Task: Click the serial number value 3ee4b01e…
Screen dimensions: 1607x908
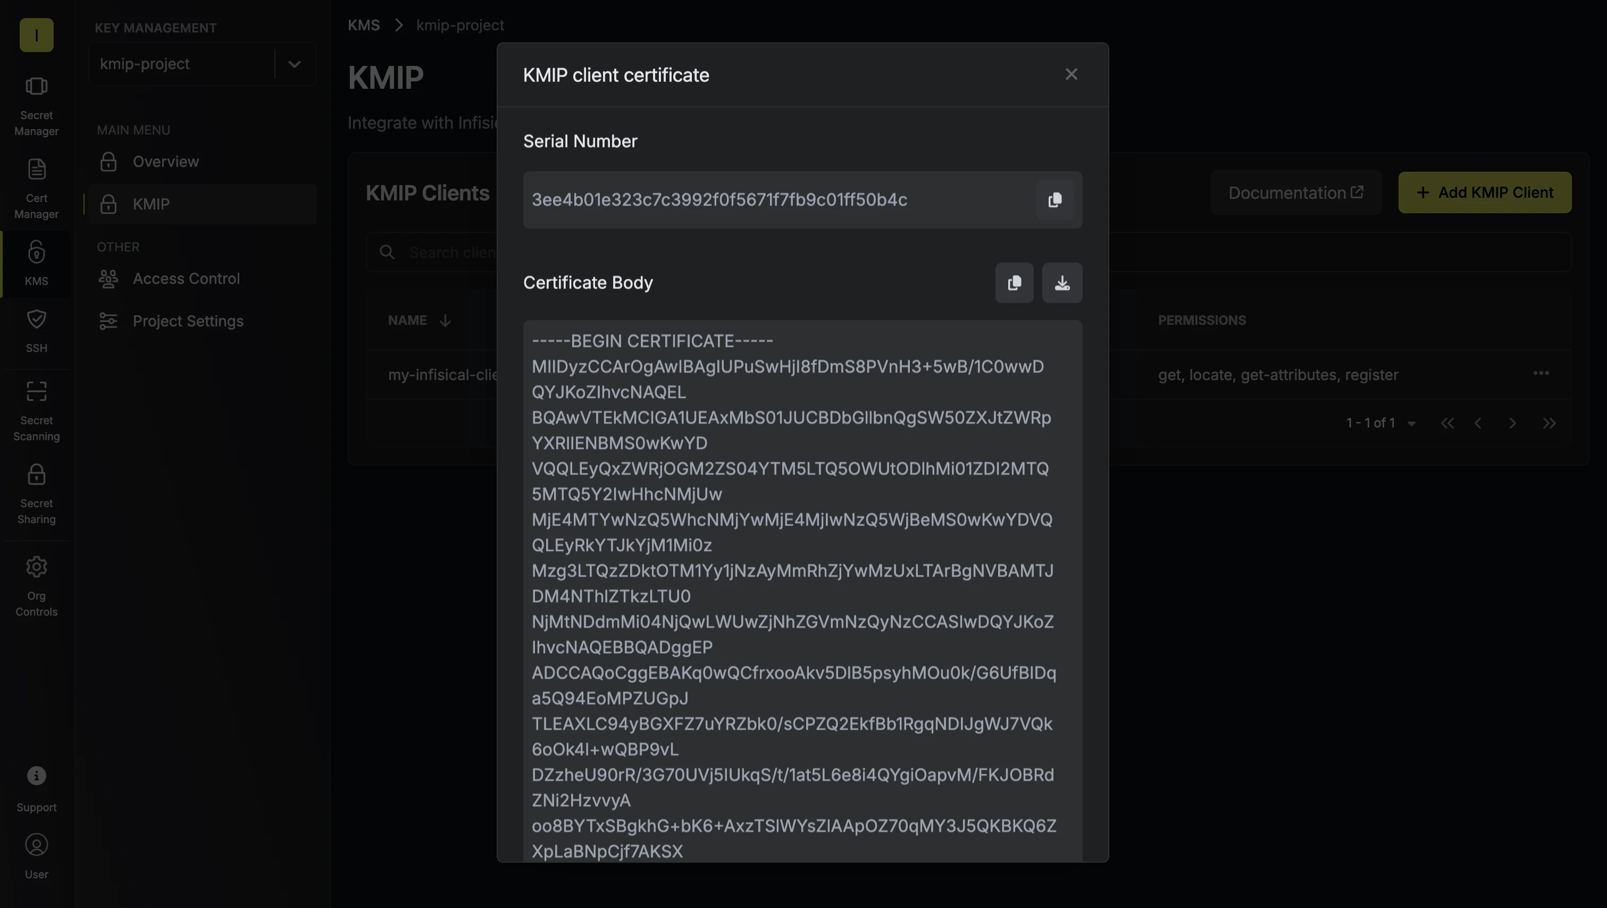Action: click(719, 199)
